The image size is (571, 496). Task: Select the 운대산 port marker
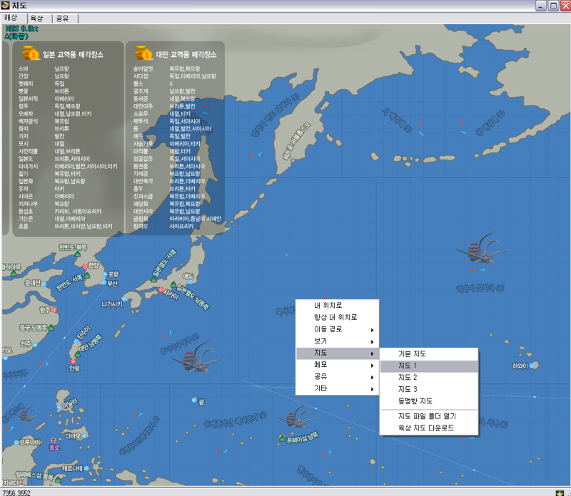pos(44,284)
